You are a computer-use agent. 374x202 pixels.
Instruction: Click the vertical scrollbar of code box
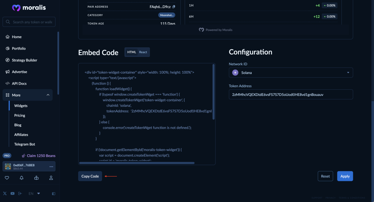(213, 92)
